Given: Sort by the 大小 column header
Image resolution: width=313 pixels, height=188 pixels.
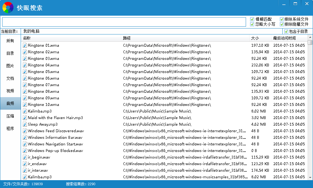Looking at the screenshot, I should (x=260, y=38).
